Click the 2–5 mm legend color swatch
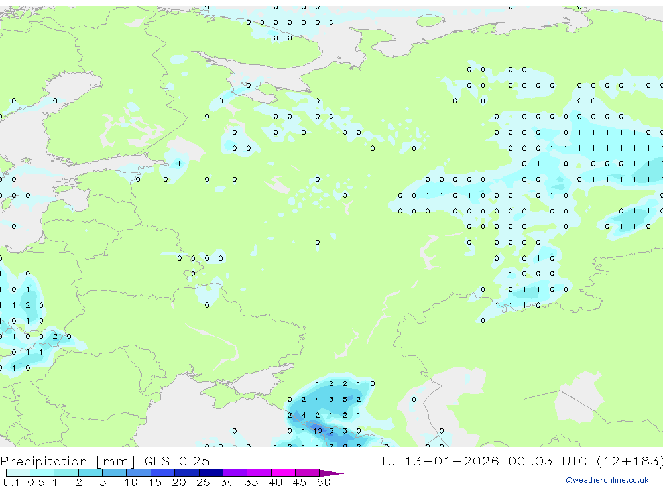Image resolution: width=663 pixels, height=486 pixels. pos(90,473)
